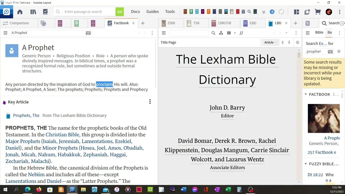Click the LBD parallel resources slashes icon
The image size is (345, 194).
coord(241,33)
